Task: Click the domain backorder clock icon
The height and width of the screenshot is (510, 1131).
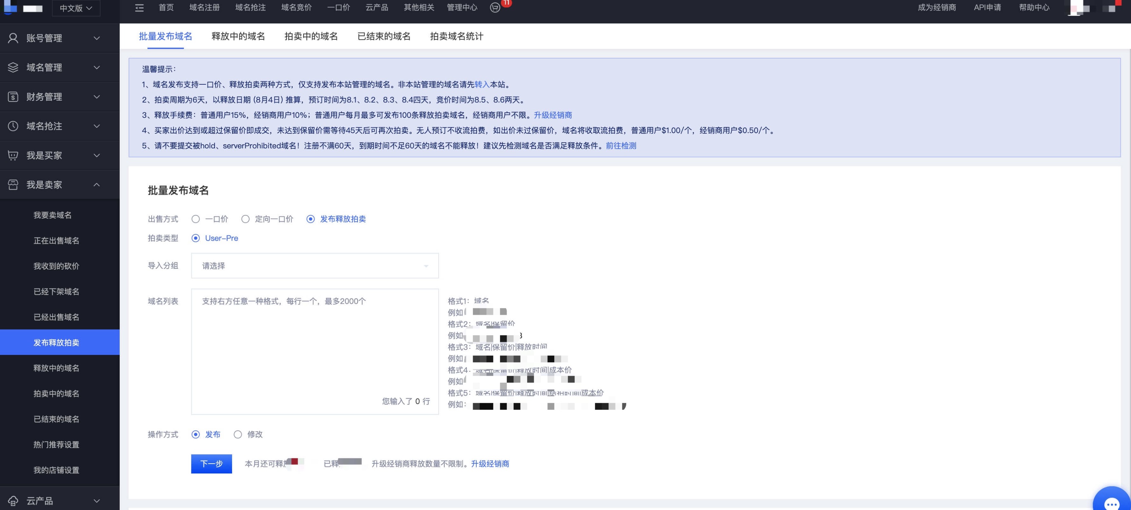Action: coord(13,126)
